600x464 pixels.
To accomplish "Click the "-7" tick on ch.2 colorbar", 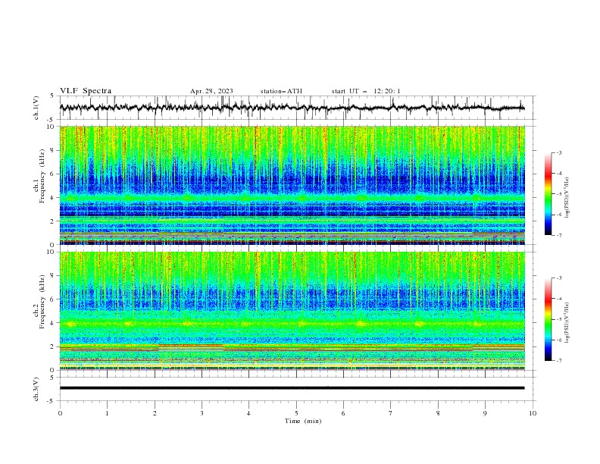I will click(x=558, y=361).
